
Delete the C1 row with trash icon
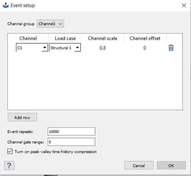pos(171,48)
